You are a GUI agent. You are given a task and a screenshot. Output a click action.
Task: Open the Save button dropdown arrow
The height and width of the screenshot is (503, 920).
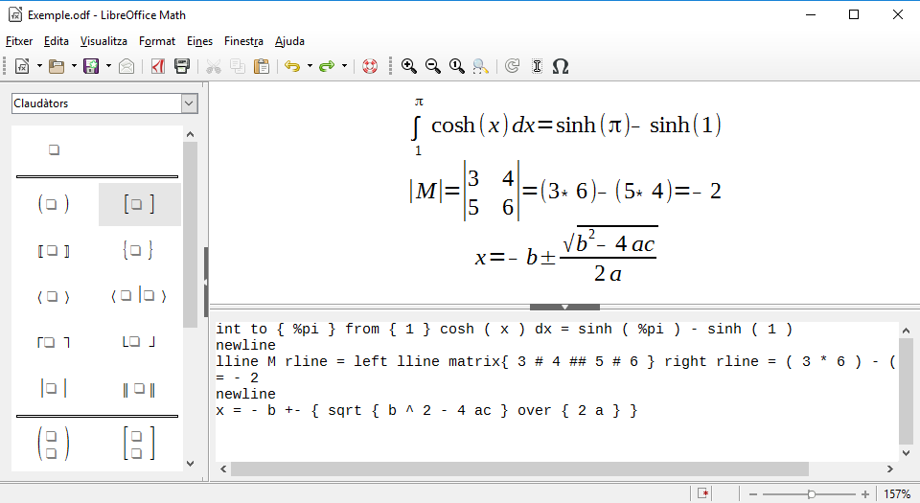[x=108, y=66]
